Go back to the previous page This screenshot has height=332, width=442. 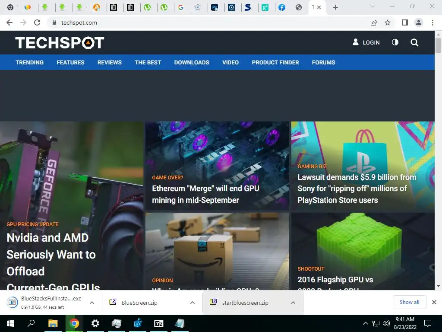tap(9, 22)
